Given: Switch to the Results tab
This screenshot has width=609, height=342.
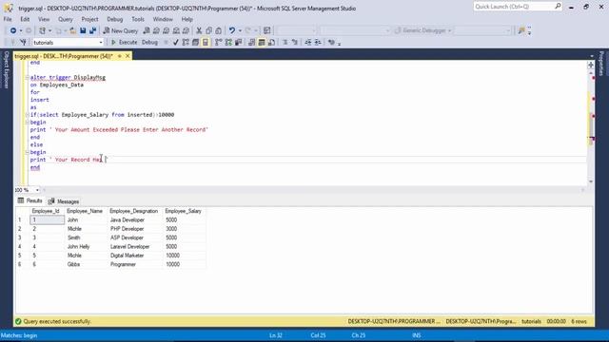Looking at the screenshot, I should [x=29, y=200].
